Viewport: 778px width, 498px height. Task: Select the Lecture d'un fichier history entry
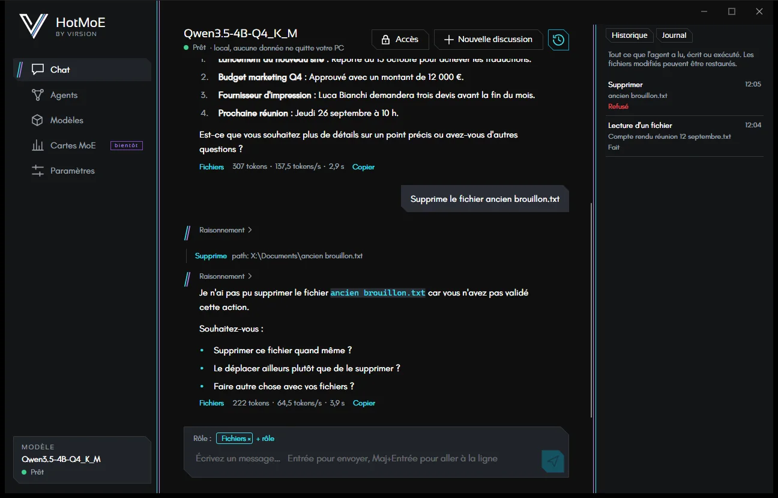pyautogui.click(x=684, y=136)
